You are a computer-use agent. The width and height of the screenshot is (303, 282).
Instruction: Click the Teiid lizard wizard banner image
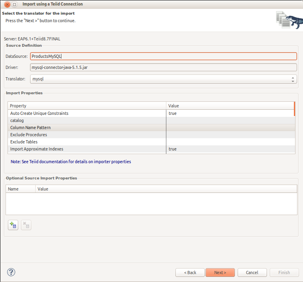[289, 20]
